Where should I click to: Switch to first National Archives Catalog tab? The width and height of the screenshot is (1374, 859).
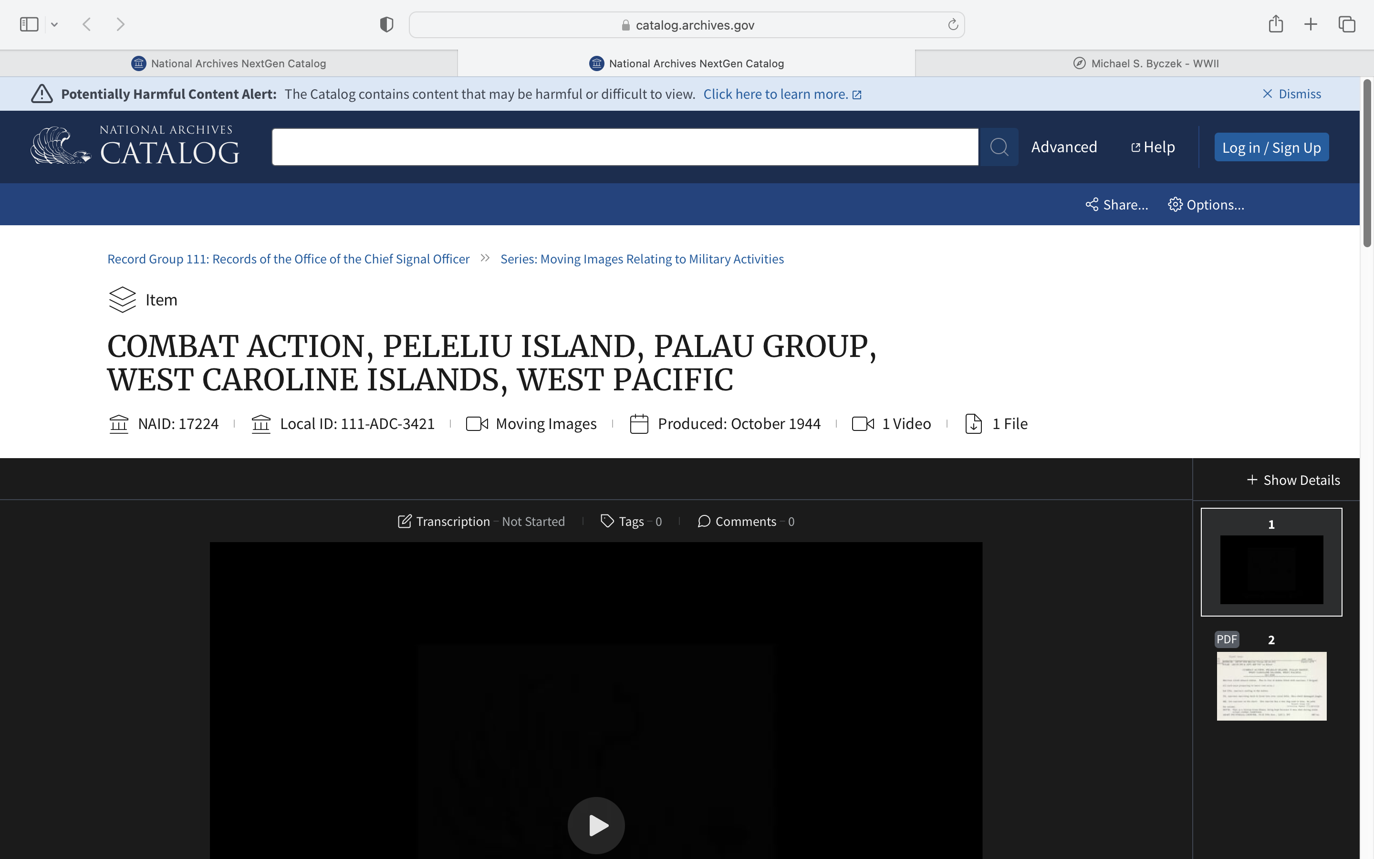[x=229, y=63]
